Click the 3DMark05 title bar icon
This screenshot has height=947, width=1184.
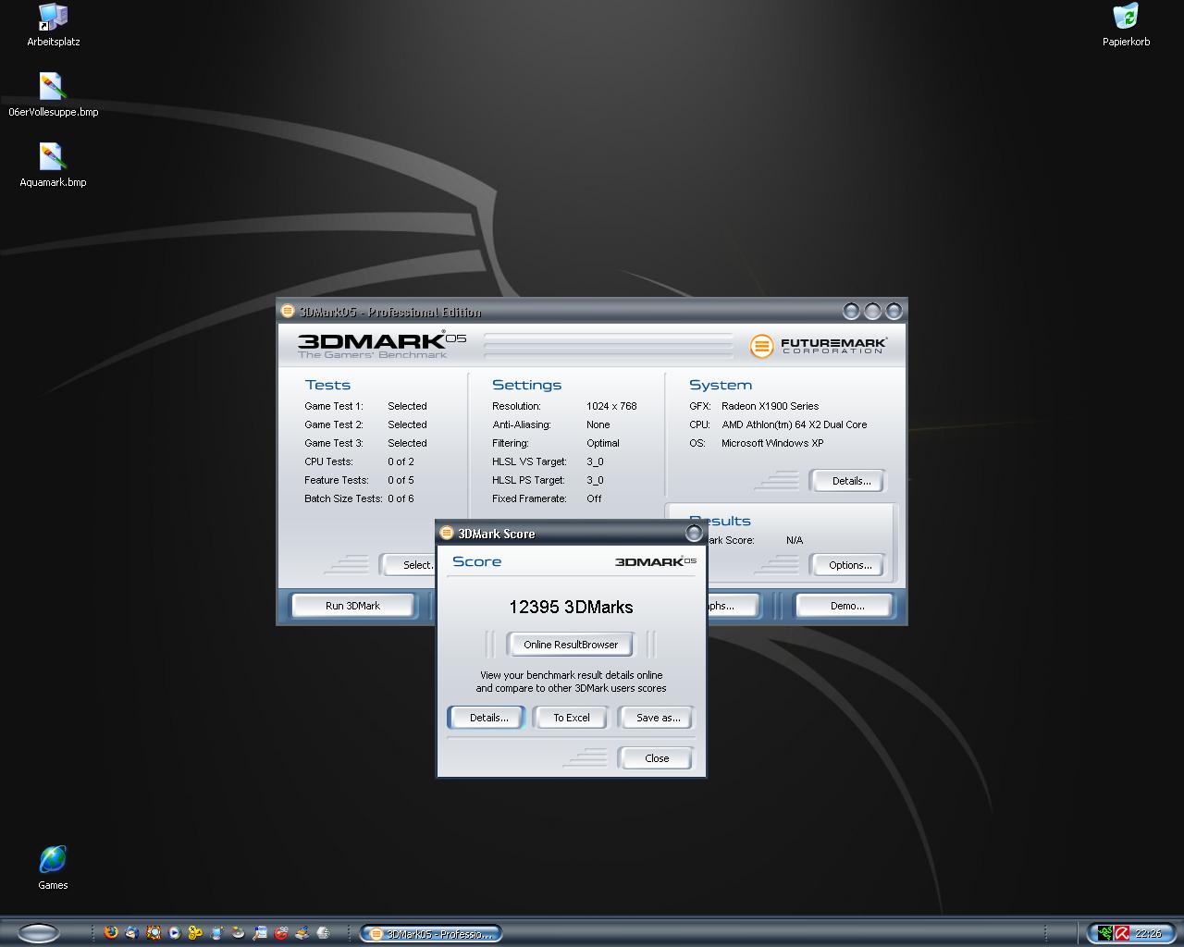click(x=288, y=312)
